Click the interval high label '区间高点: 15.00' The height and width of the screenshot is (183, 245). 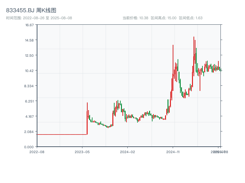point(164,18)
